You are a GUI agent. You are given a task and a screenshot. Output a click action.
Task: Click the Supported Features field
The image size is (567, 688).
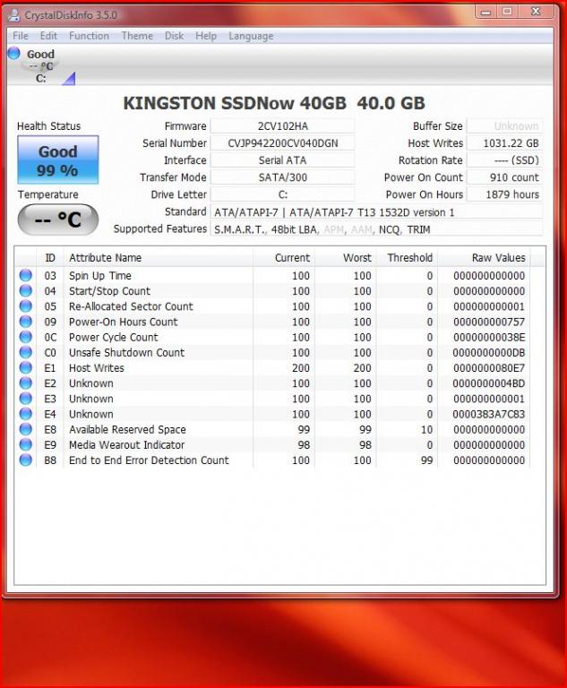click(376, 229)
